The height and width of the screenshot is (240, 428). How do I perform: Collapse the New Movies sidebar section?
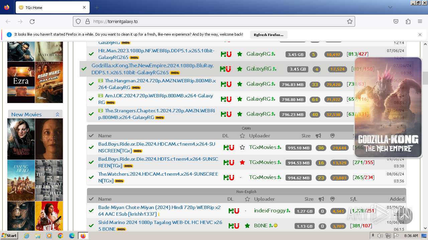[58, 114]
